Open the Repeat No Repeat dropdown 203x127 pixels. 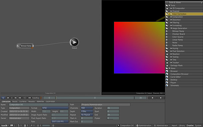[87, 115]
